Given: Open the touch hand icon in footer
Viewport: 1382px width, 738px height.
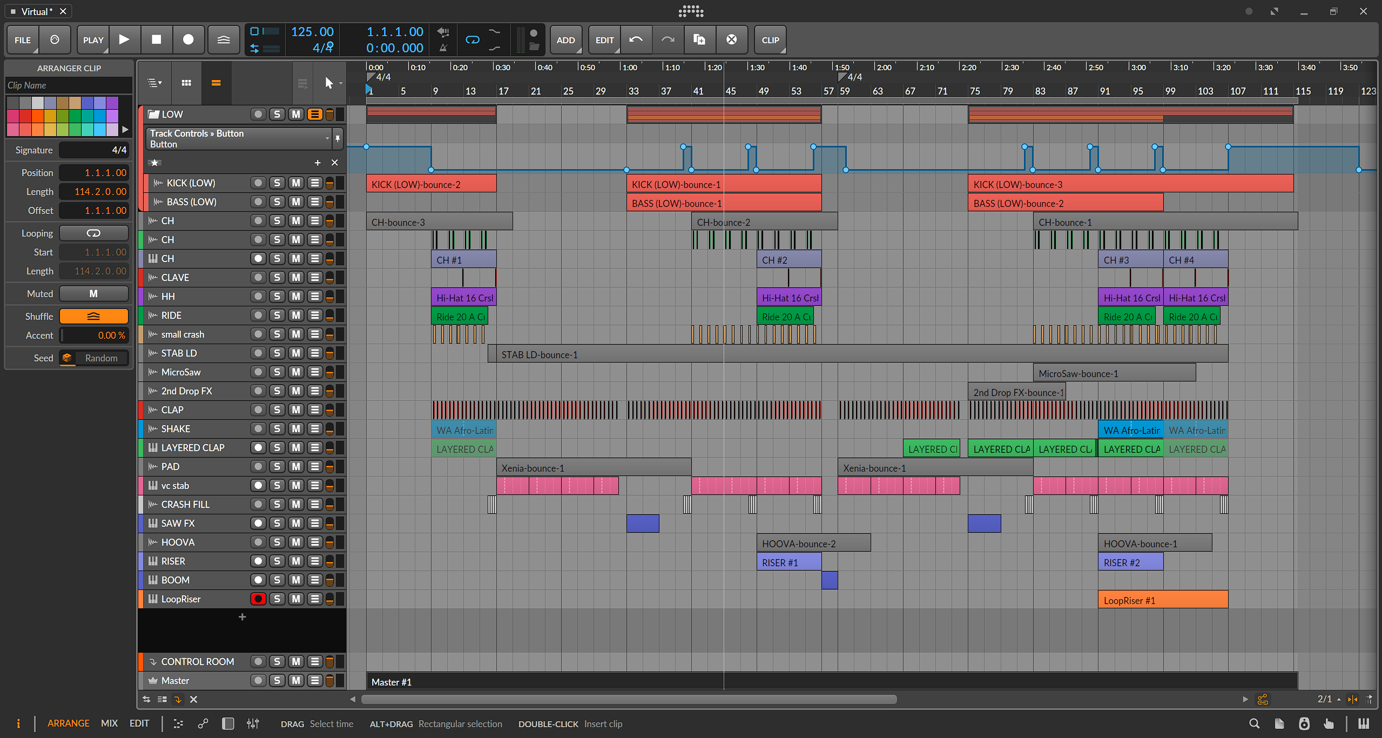Looking at the screenshot, I should (1329, 724).
